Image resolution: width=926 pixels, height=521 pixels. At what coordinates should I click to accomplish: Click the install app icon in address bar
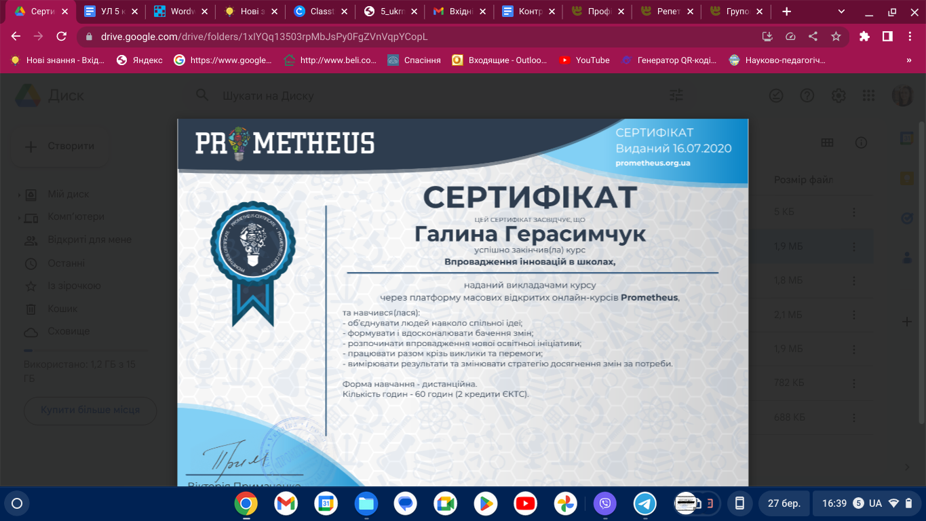(767, 37)
